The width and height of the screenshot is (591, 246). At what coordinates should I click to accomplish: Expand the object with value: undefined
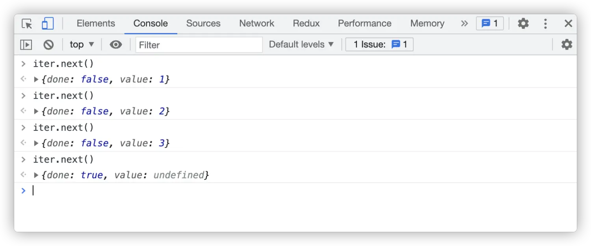point(36,175)
